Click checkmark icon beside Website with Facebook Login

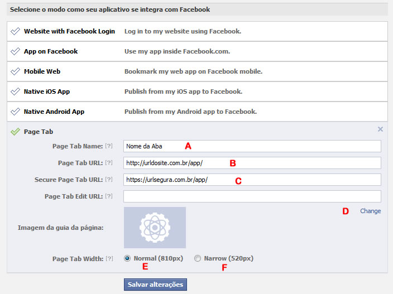coord(15,31)
